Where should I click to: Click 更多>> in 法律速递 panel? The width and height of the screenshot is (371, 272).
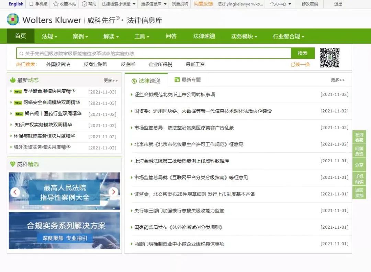[338, 80]
